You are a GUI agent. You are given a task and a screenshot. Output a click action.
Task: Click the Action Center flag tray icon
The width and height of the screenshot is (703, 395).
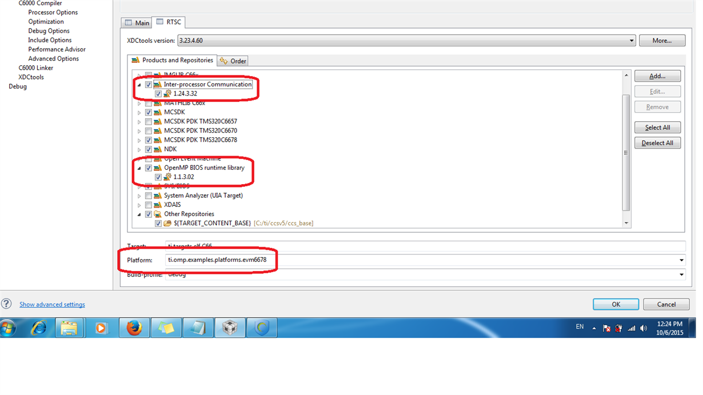(x=606, y=328)
